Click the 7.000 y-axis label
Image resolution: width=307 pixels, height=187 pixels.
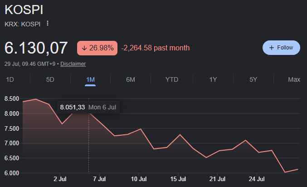[x=12, y=143]
